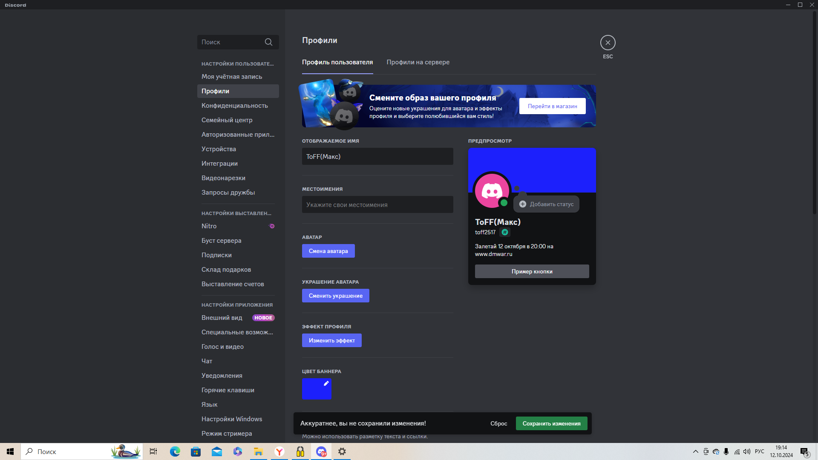Click Смена аватара button

328,251
